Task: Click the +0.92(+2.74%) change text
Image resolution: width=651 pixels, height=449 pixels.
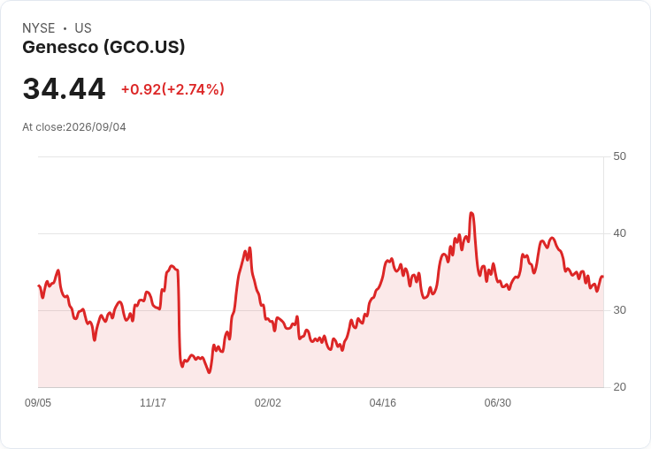Action: pos(172,89)
